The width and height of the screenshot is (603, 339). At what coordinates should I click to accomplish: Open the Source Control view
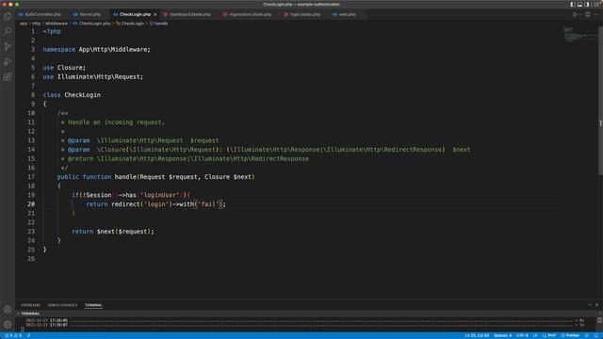click(x=8, y=46)
